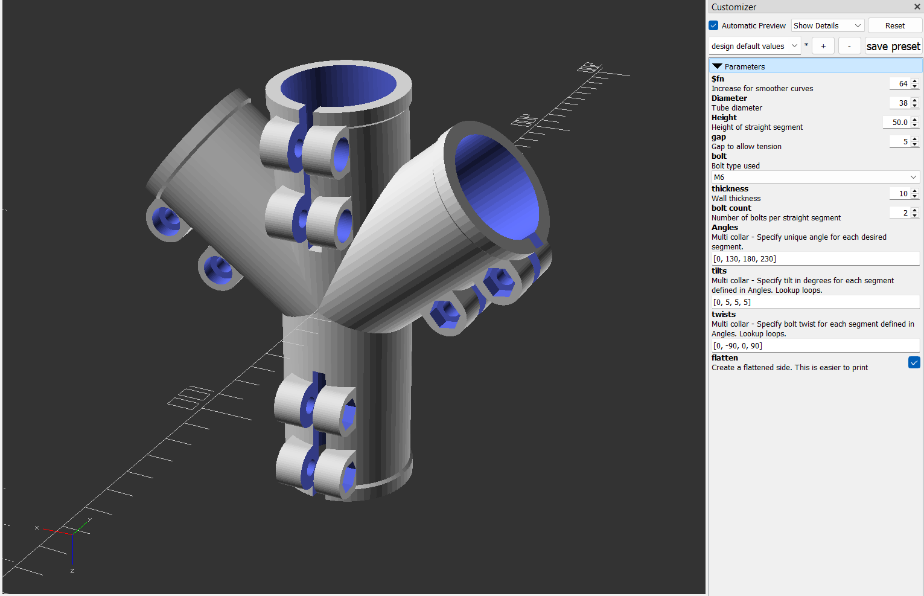The width and height of the screenshot is (924, 596).
Task: Click the 'Tube diameter' description text
Action: (x=737, y=107)
